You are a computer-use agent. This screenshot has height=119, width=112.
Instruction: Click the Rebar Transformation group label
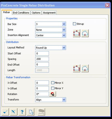(18, 77)
